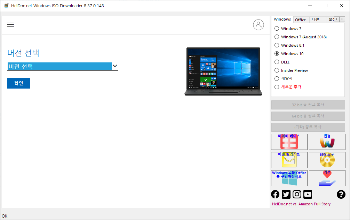The width and height of the screenshot is (350, 220).
Task: Click the (기타) 링크 복사 button
Action: [308, 127]
